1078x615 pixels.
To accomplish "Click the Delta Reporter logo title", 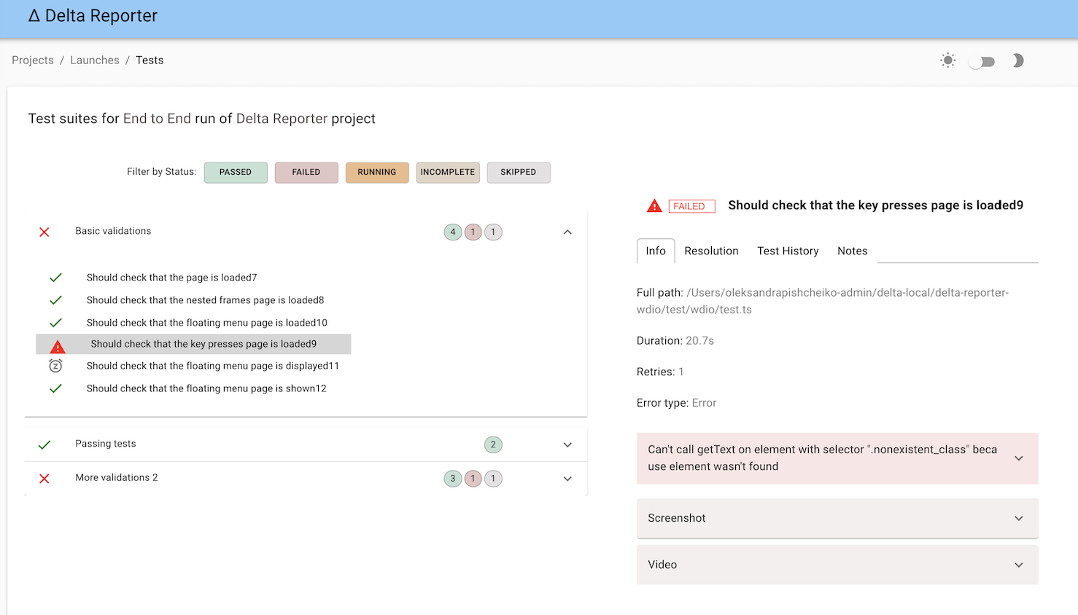I will pos(93,16).
